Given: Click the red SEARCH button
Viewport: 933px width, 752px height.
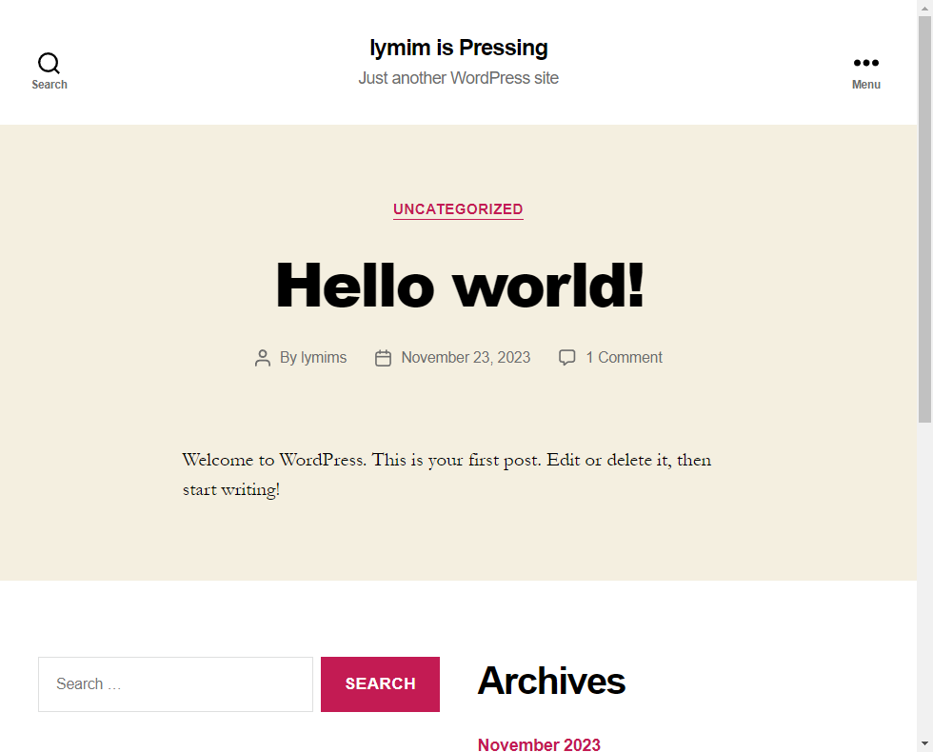Looking at the screenshot, I should 380,684.
